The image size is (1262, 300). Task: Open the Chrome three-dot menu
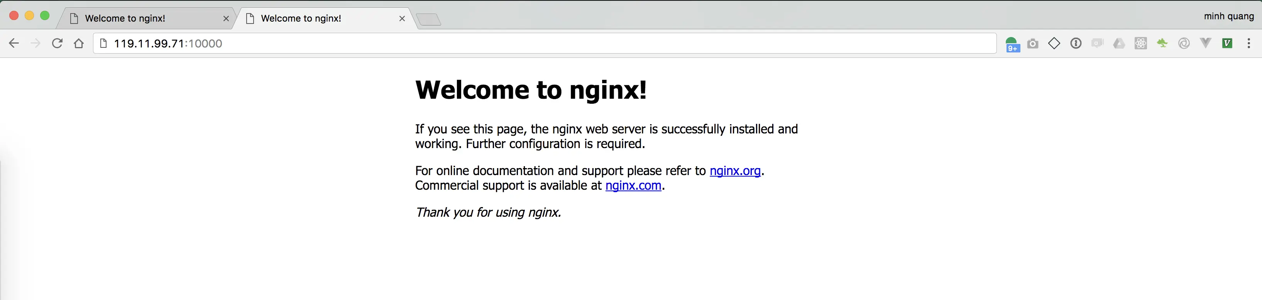(x=1249, y=44)
